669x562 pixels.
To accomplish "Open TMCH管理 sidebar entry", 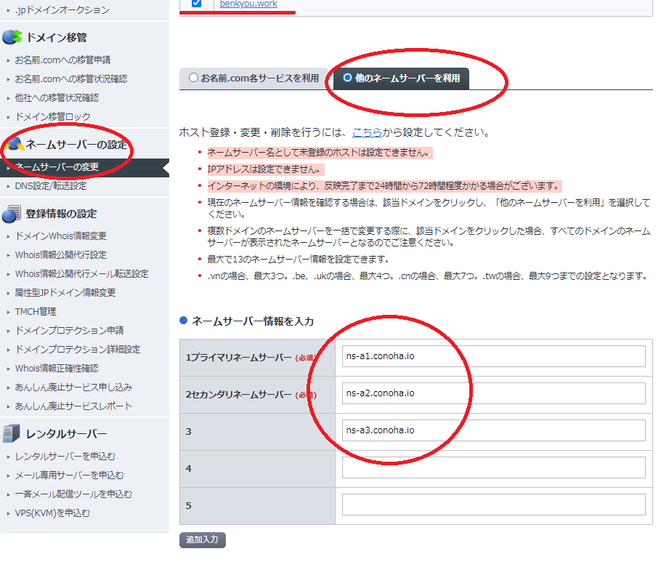I will [x=36, y=312].
